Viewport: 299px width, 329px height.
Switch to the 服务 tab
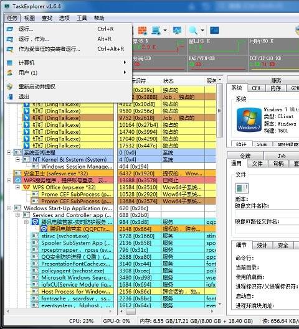coord(277,80)
